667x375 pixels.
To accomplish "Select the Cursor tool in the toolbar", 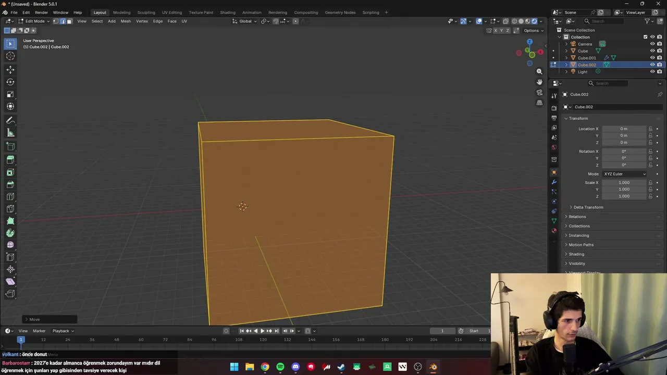I will 10,56.
